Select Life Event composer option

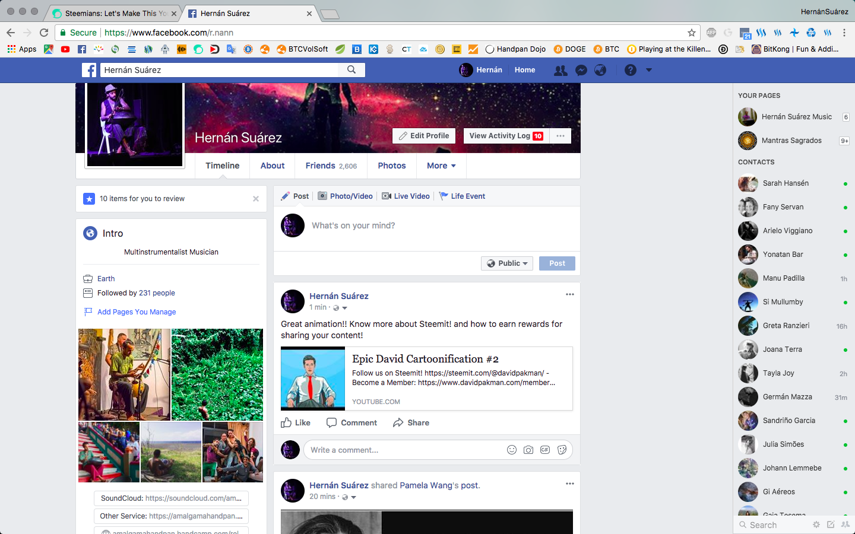point(462,196)
